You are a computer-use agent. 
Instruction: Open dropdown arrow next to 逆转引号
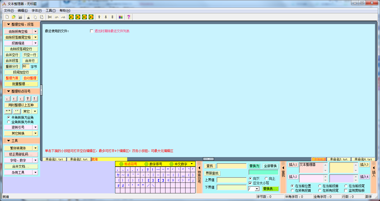[x=35, y=127]
